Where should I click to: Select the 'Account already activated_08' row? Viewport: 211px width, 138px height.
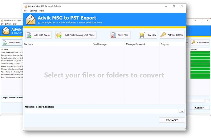(12, 72)
